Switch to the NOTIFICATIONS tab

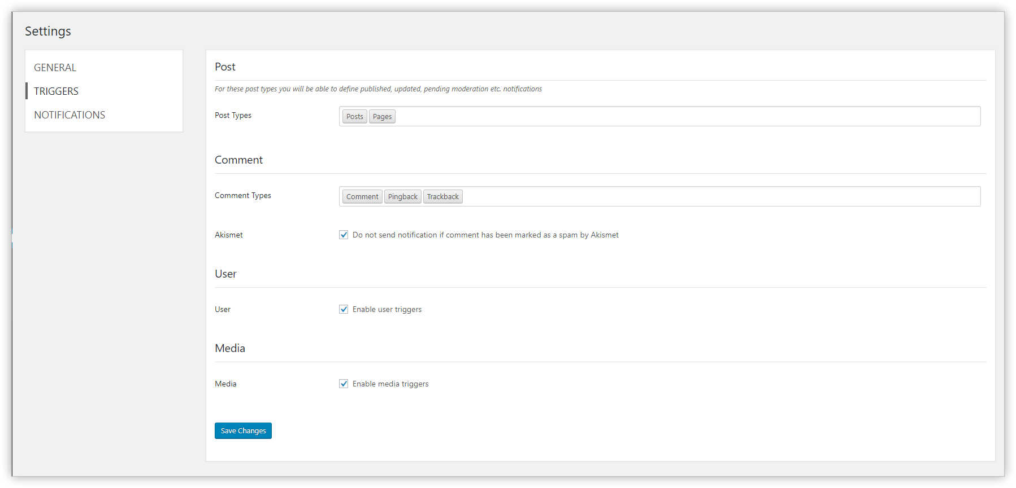[x=70, y=115]
